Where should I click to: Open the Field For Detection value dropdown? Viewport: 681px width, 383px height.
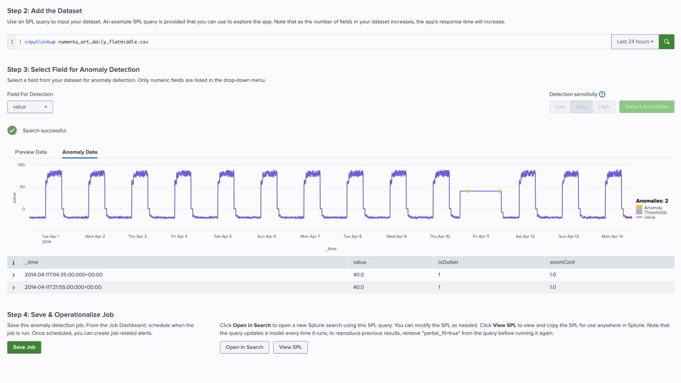pos(30,107)
